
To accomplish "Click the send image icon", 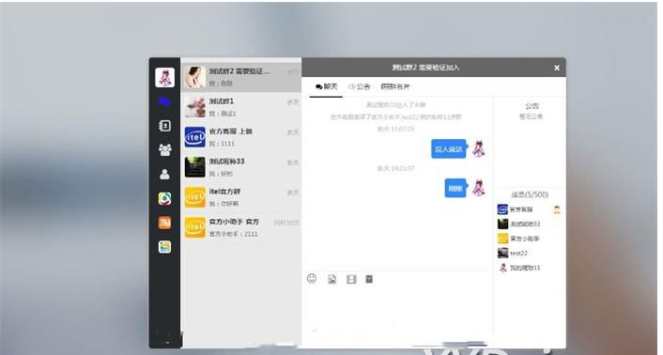I will coord(331,279).
